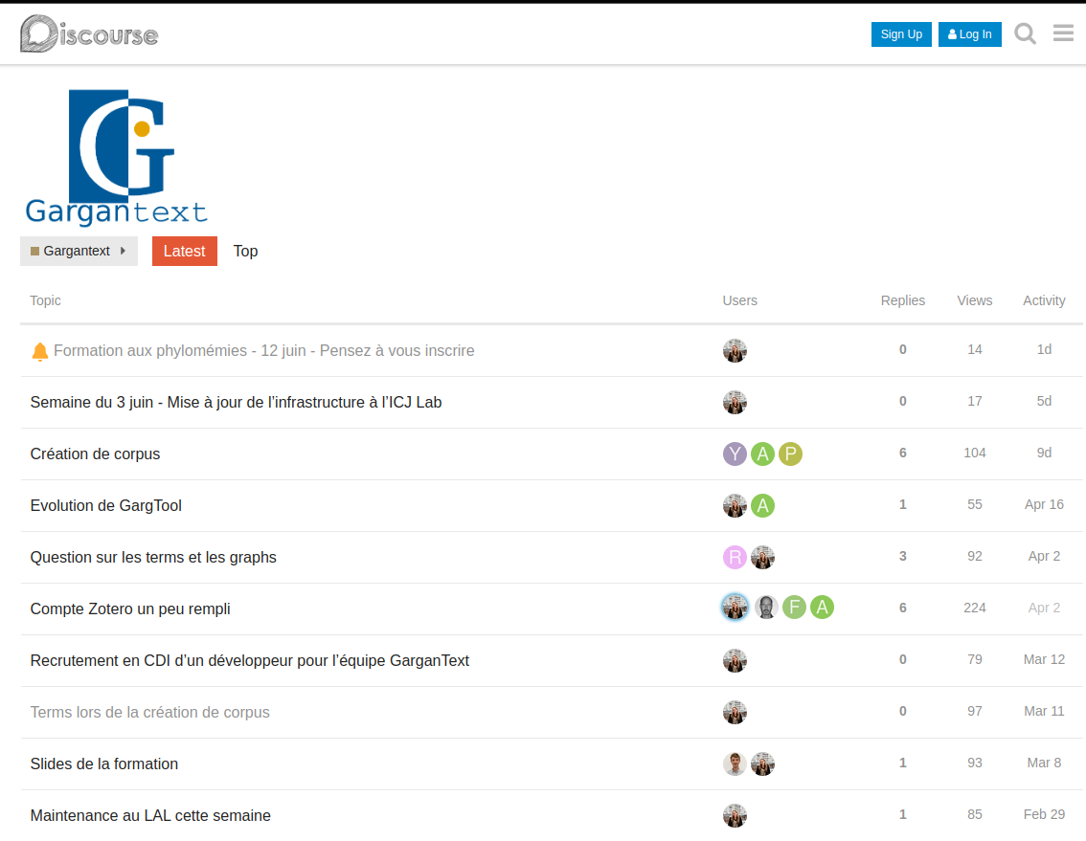Click reply count 6 on Compte Zotero row
This screenshot has height=841, width=1086.
[902, 608]
